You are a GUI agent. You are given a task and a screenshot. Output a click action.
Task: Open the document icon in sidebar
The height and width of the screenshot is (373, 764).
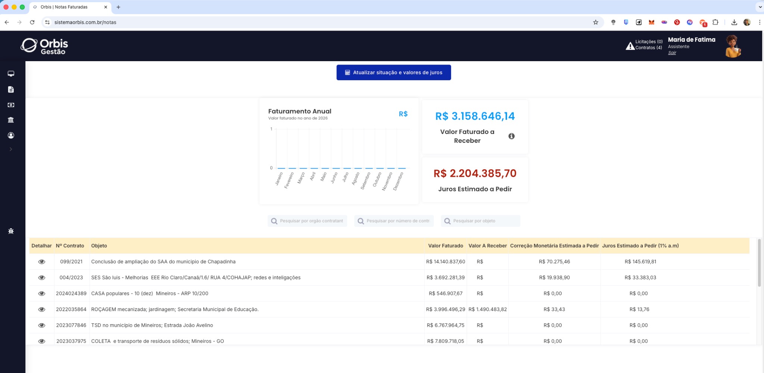click(11, 90)
